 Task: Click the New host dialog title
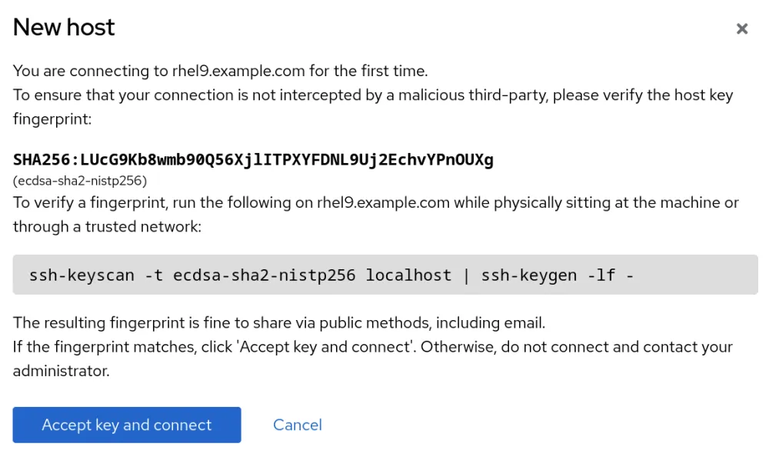(64, 28)
